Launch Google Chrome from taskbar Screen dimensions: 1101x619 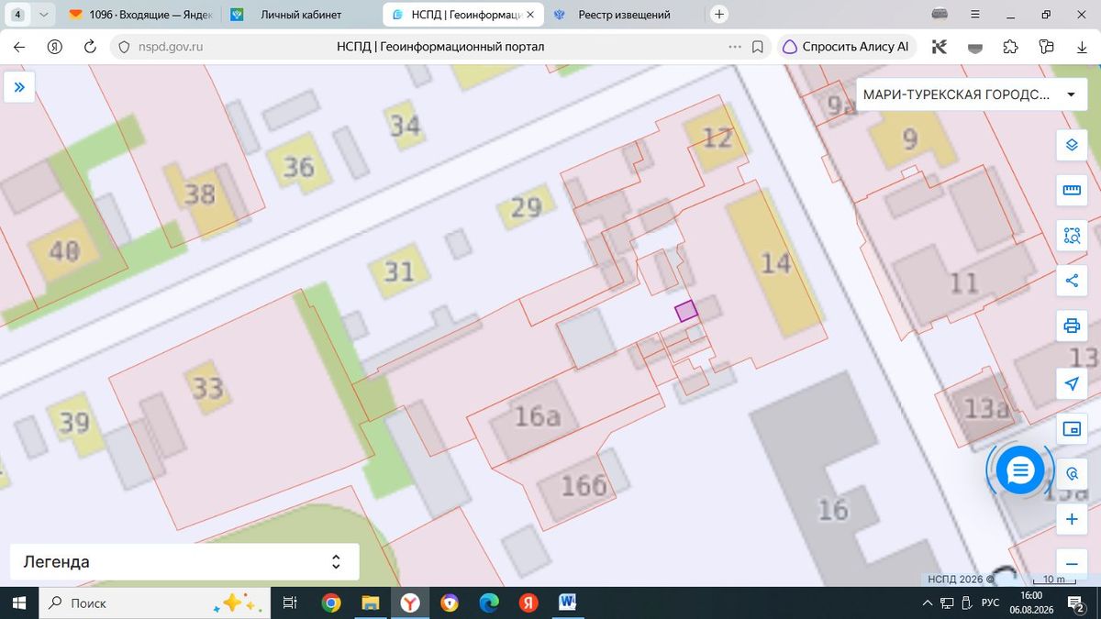click(331, 603)
